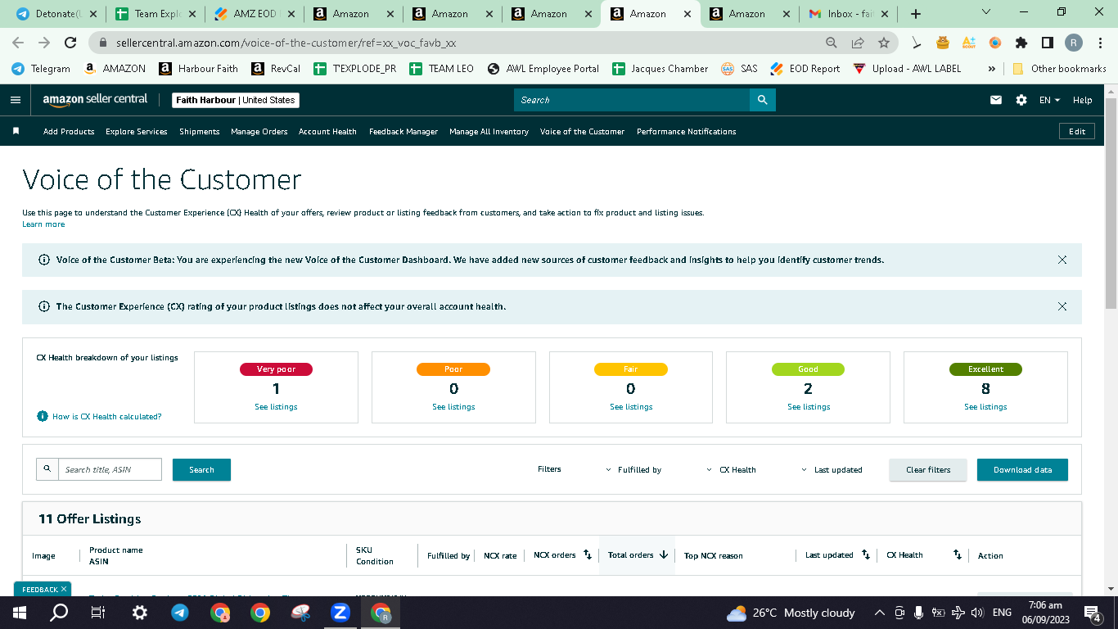Sort the table by Total orders

(x=664, y=555)
